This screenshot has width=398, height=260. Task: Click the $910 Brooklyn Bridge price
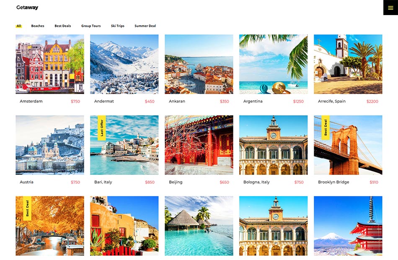pos(374,182)
